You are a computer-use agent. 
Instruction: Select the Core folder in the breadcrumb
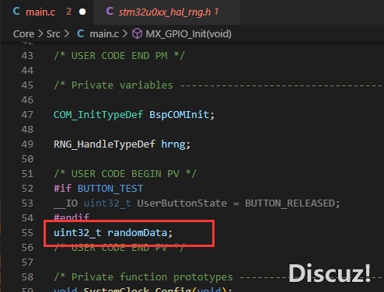[x=23, y=34]
